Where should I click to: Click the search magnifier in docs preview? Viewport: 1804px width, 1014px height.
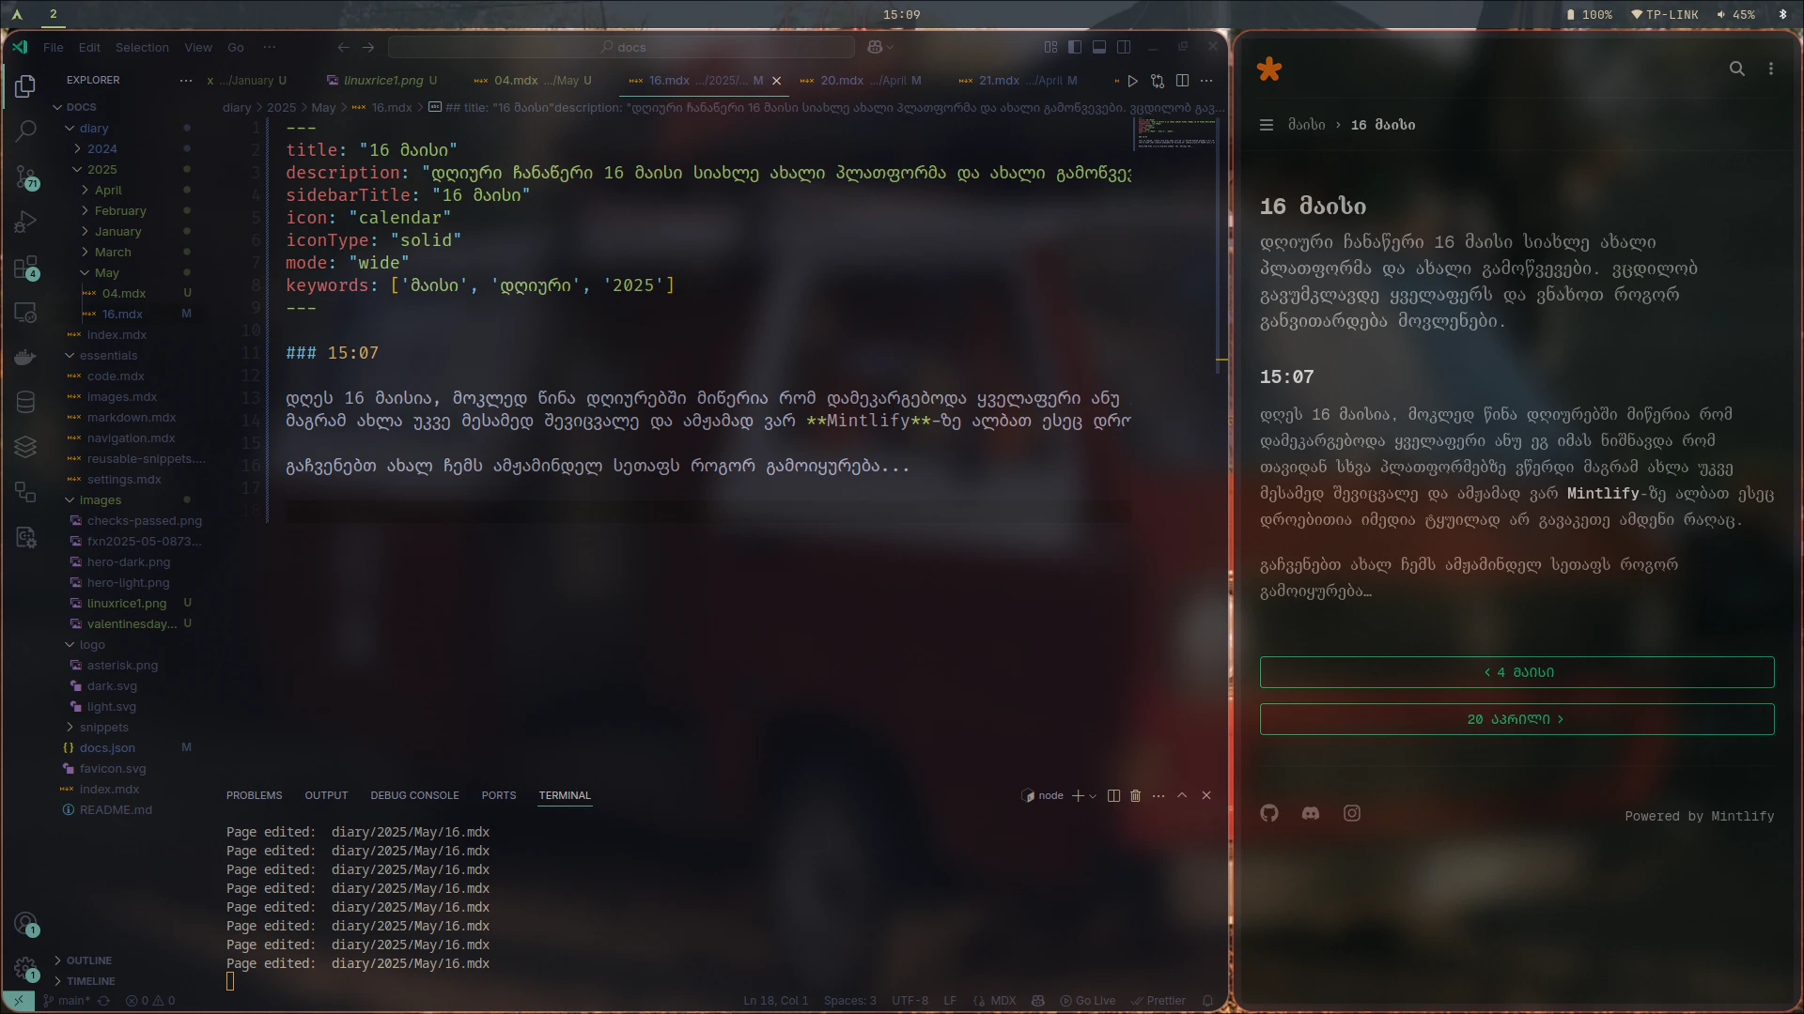1737,69
